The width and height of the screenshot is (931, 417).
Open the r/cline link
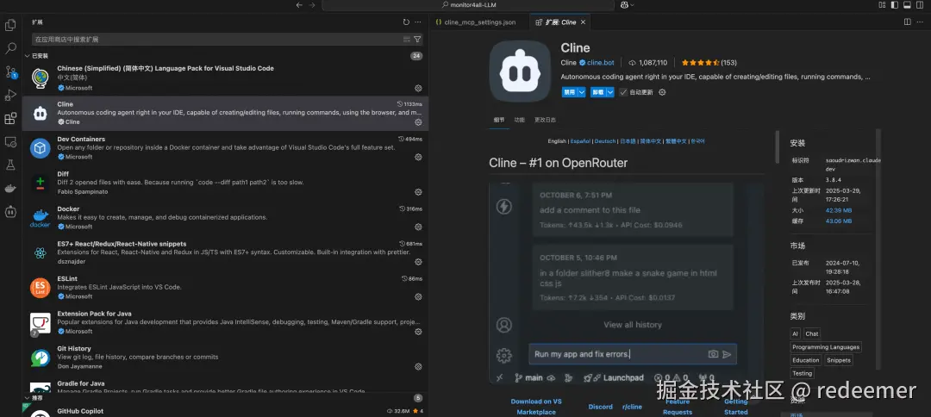pyautogui.click(x=633, y=407)
